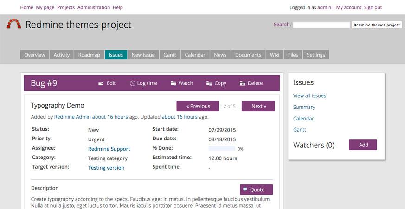
Task: Click Log time action text
Action: 147,83
